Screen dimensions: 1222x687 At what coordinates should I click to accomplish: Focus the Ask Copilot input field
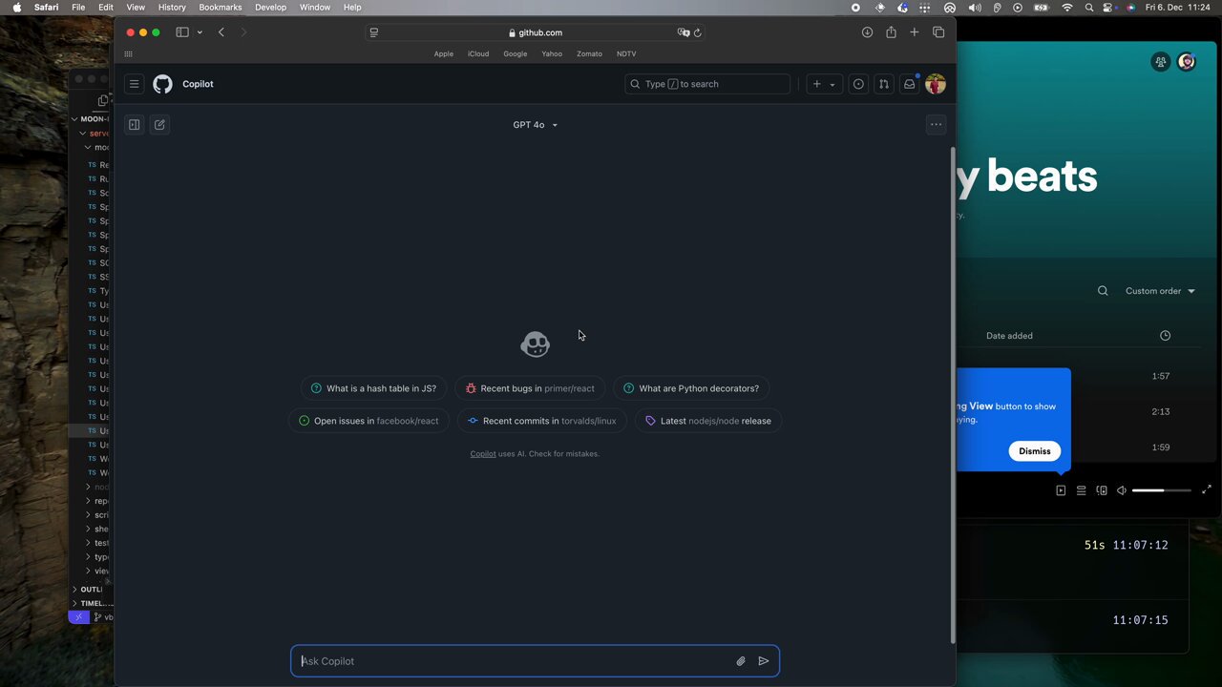coord(535,661)
